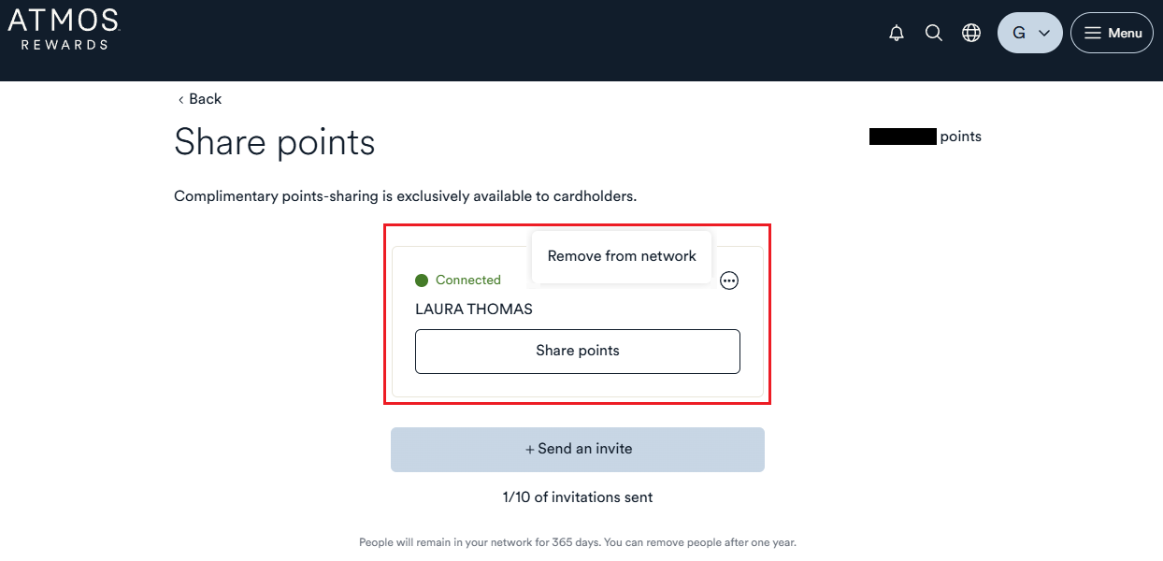Click the Share points page heading

pos(275,143)
